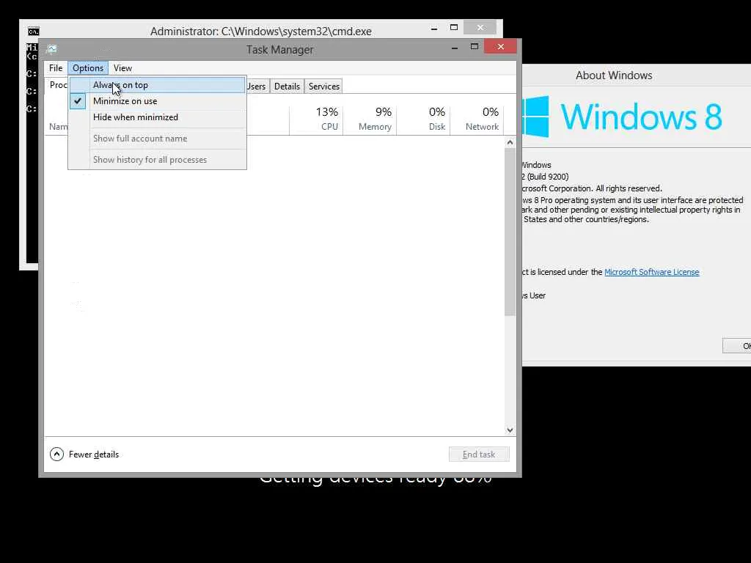Click the vertical scrollbar thumb in Task Manager
The width and height of the screenshot is (751, 563).
pyautogui.click(x=510, y=232)
